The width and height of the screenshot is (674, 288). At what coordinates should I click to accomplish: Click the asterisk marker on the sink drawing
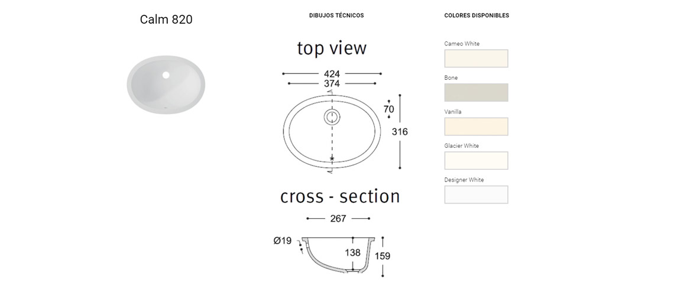332,158
